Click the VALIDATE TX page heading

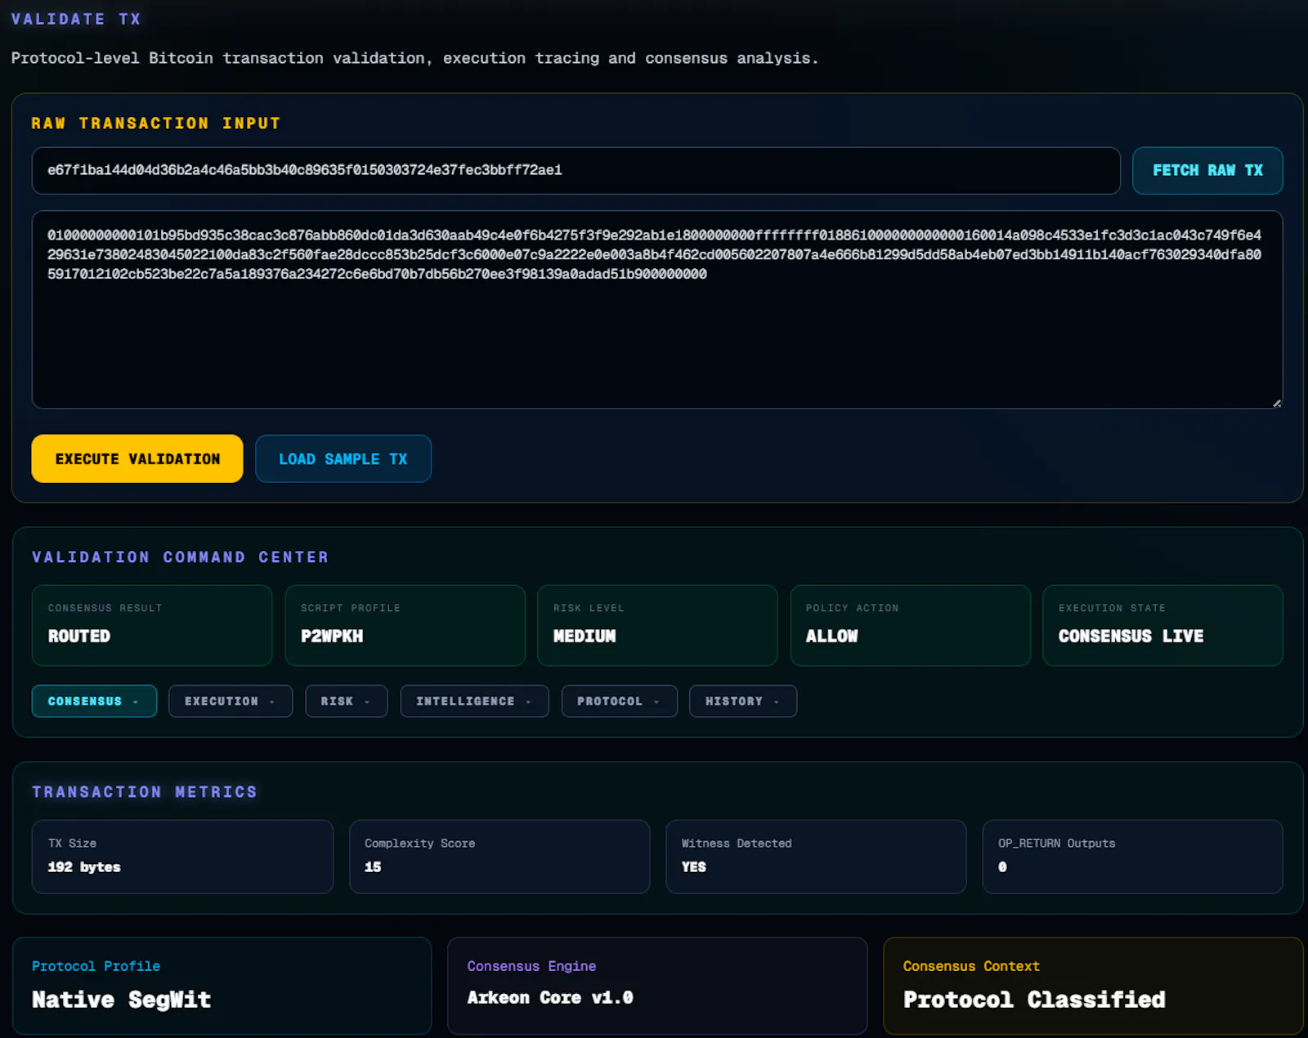tap(76, 19)
